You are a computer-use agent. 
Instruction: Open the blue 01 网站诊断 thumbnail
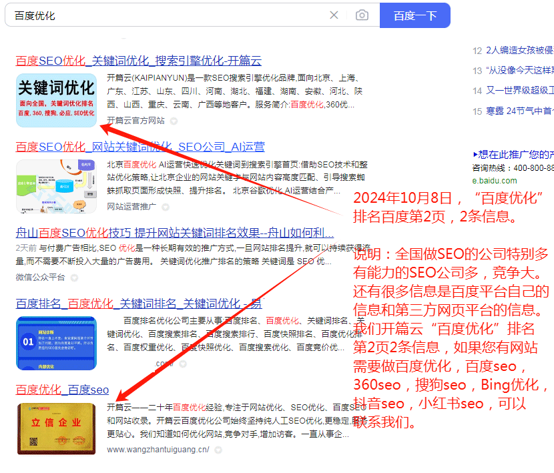[56, 343]
